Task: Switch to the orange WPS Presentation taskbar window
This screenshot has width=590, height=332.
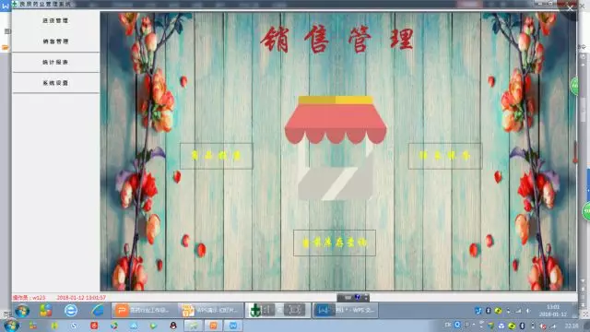Action: click(x=145, y=311)
